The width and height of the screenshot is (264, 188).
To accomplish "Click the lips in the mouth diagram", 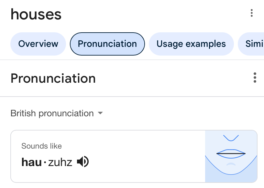I will 231,154.
